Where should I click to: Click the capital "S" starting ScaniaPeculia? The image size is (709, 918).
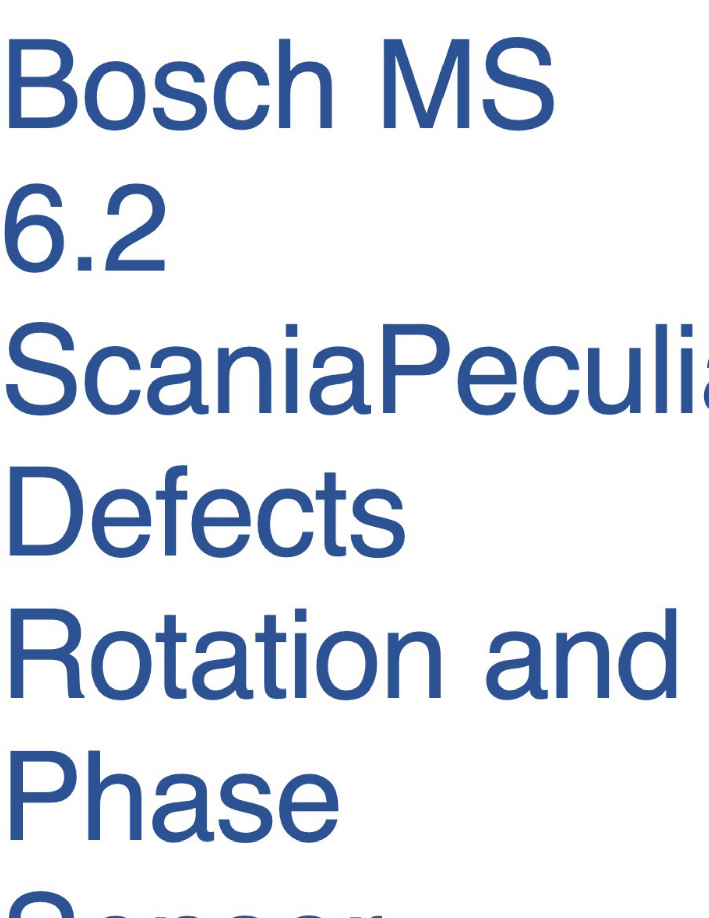point(41,370)
